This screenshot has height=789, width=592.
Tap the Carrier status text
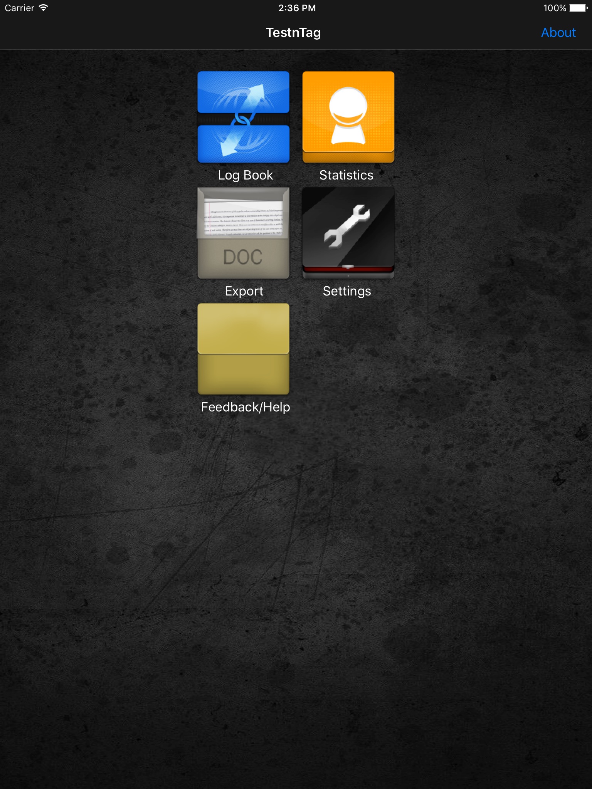pos(20,8)
